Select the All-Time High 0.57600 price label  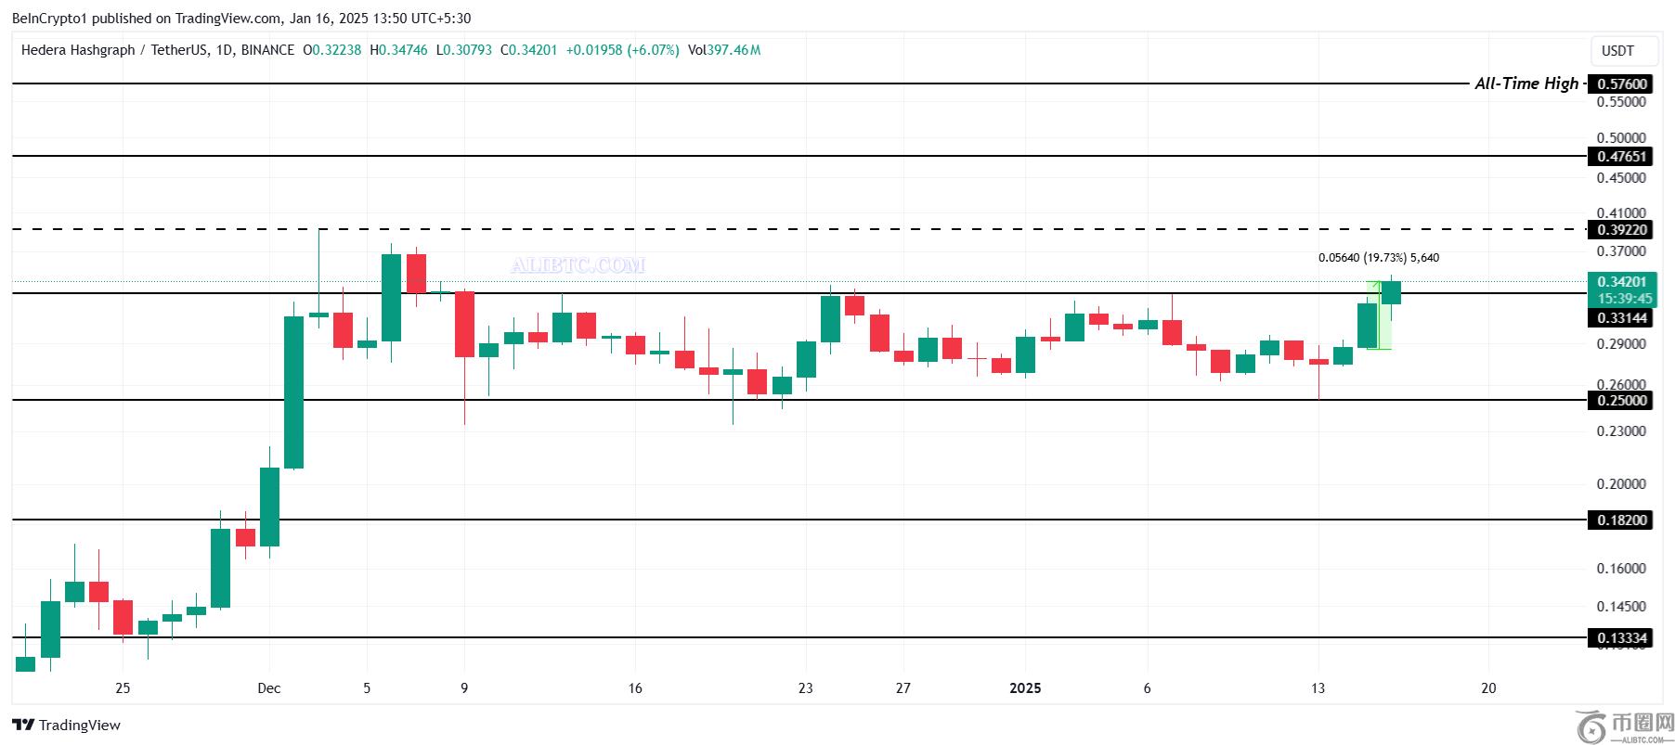click(x=1622, y=84)
